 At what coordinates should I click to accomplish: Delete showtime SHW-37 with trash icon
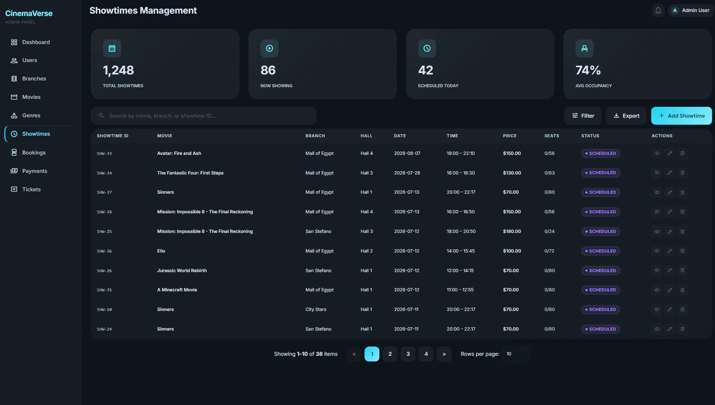[683, 192]
